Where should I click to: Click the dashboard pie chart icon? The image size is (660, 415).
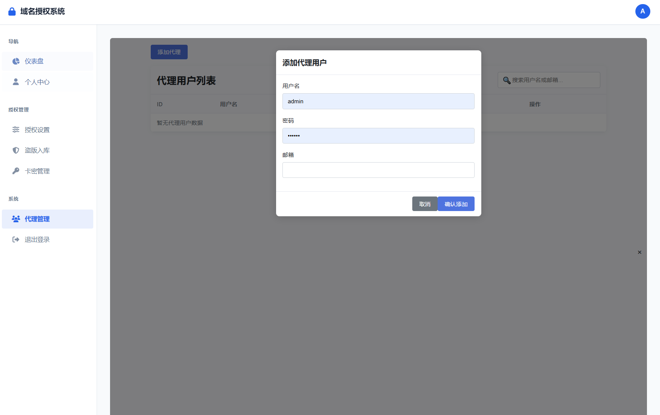(x=16, y=61)
